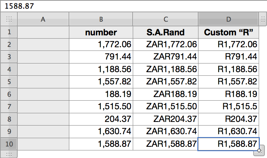The image size is (267, 158).
Task: Click the fill handle on selected cell D10
Action: click(259, 150)
